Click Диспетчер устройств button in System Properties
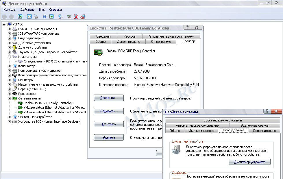This screenshot has width=283, height=179. click(249, 162)
